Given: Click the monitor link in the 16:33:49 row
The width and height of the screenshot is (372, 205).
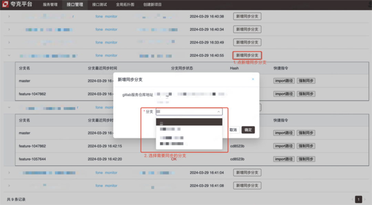Looking at the screenshot, I should coord(111,42).
